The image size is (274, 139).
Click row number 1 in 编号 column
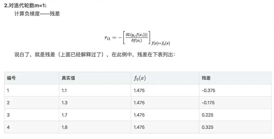(8, 90)
